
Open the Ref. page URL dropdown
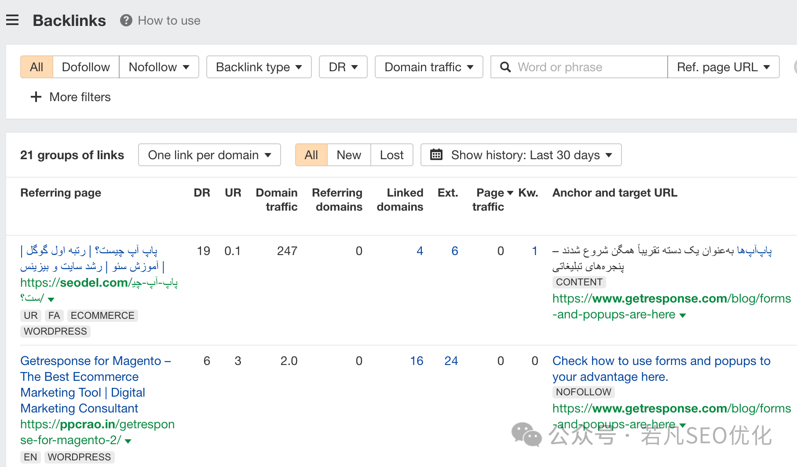(x=724, y=67)
